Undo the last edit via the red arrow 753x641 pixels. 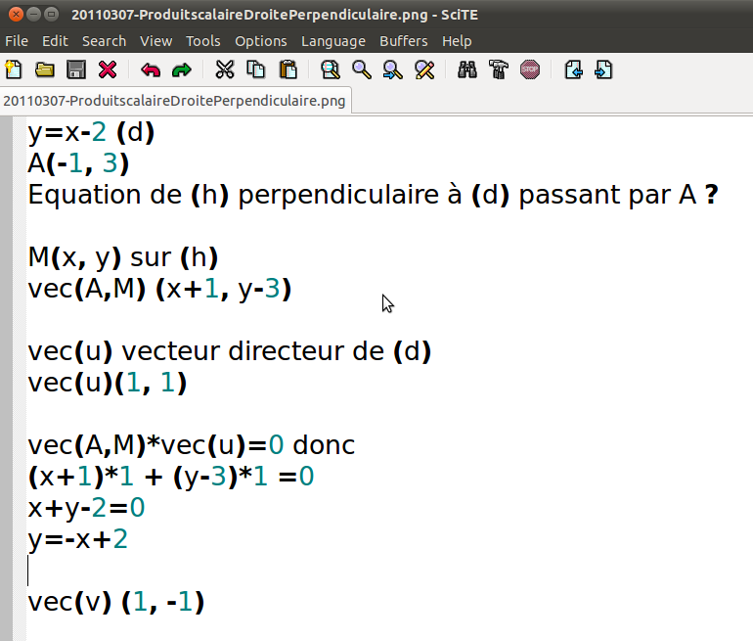pos(151,69)
